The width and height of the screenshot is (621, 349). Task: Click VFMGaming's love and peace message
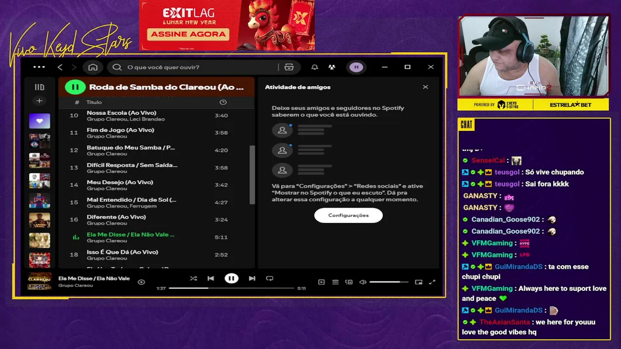534,293
